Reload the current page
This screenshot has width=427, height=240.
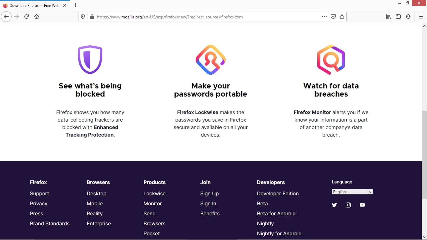pyautogui.click(x=27, y=17)
